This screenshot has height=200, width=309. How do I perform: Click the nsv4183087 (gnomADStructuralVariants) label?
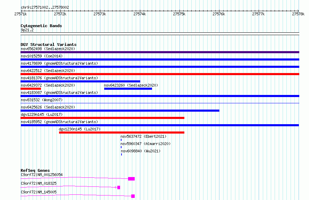(x=59, y=93)
